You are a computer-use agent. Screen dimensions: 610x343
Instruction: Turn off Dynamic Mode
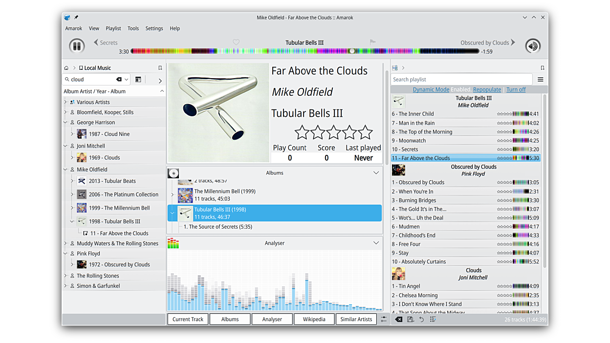(516, 90)
